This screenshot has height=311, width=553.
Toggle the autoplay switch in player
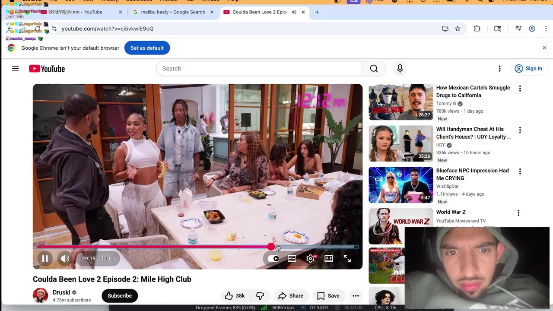[273, 259]
